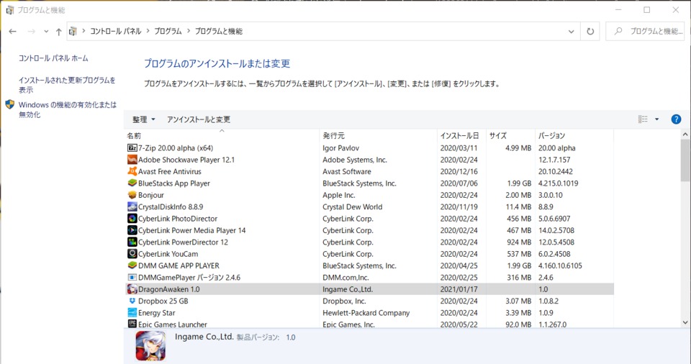Click the vertical scrollbar thumb
Viewport: 691px width, 364px height.
(685, 160)
